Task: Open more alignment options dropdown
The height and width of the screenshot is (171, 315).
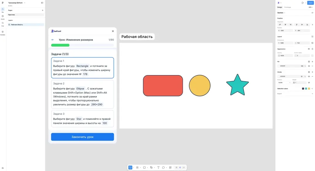Action: point(312,25)
